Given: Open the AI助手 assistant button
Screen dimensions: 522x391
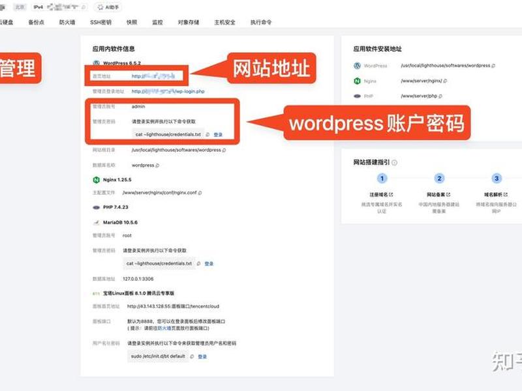Looking at the screenshot, I should coord(108,7).
